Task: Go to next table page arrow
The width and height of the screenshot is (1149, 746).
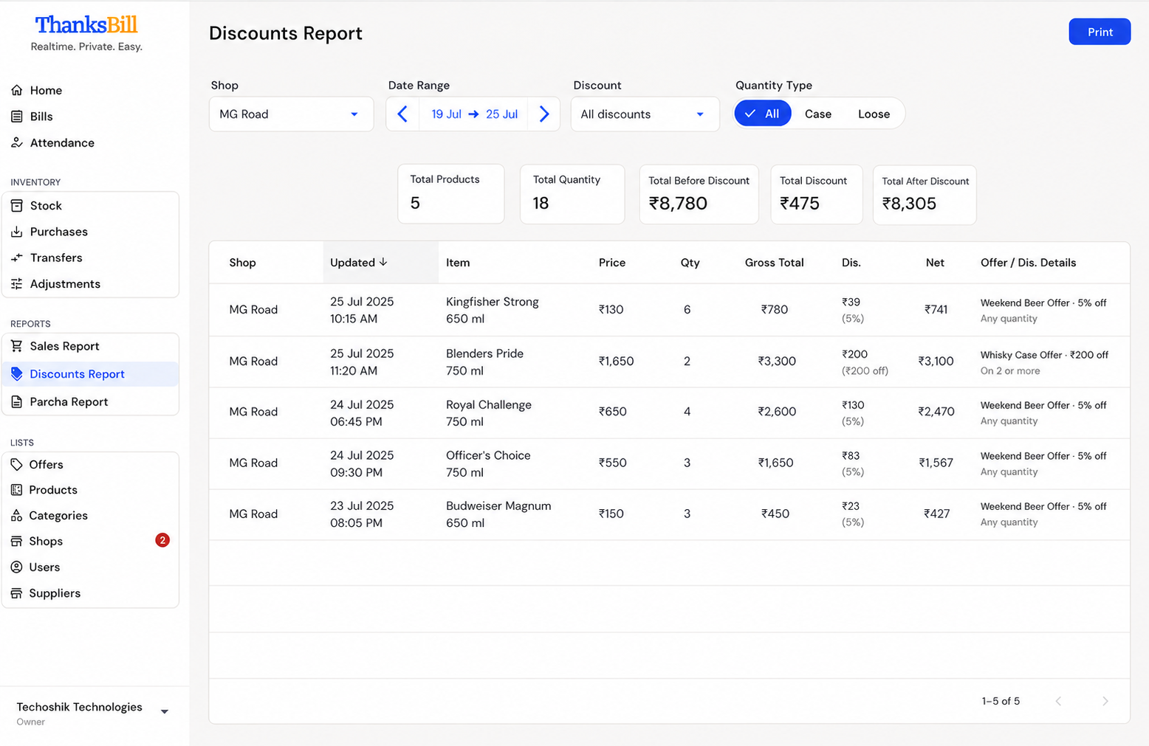Action: [1105, 701]
